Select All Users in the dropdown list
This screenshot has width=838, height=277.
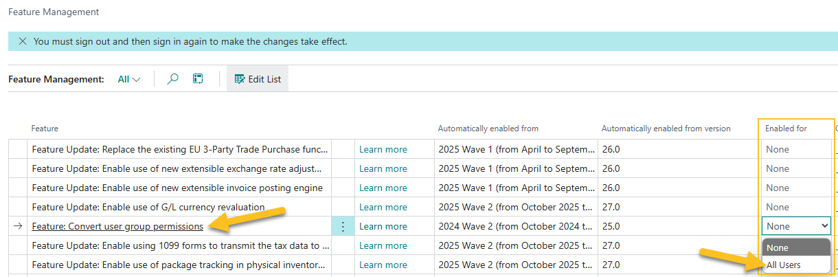point(784,265)
